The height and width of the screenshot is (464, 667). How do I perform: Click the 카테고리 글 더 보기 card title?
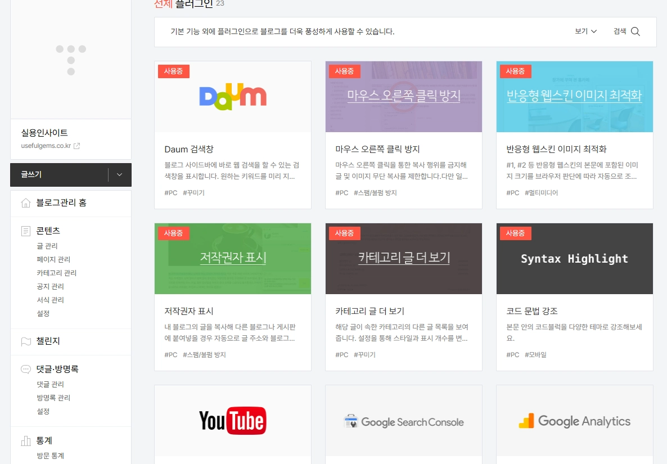point(369,312)
